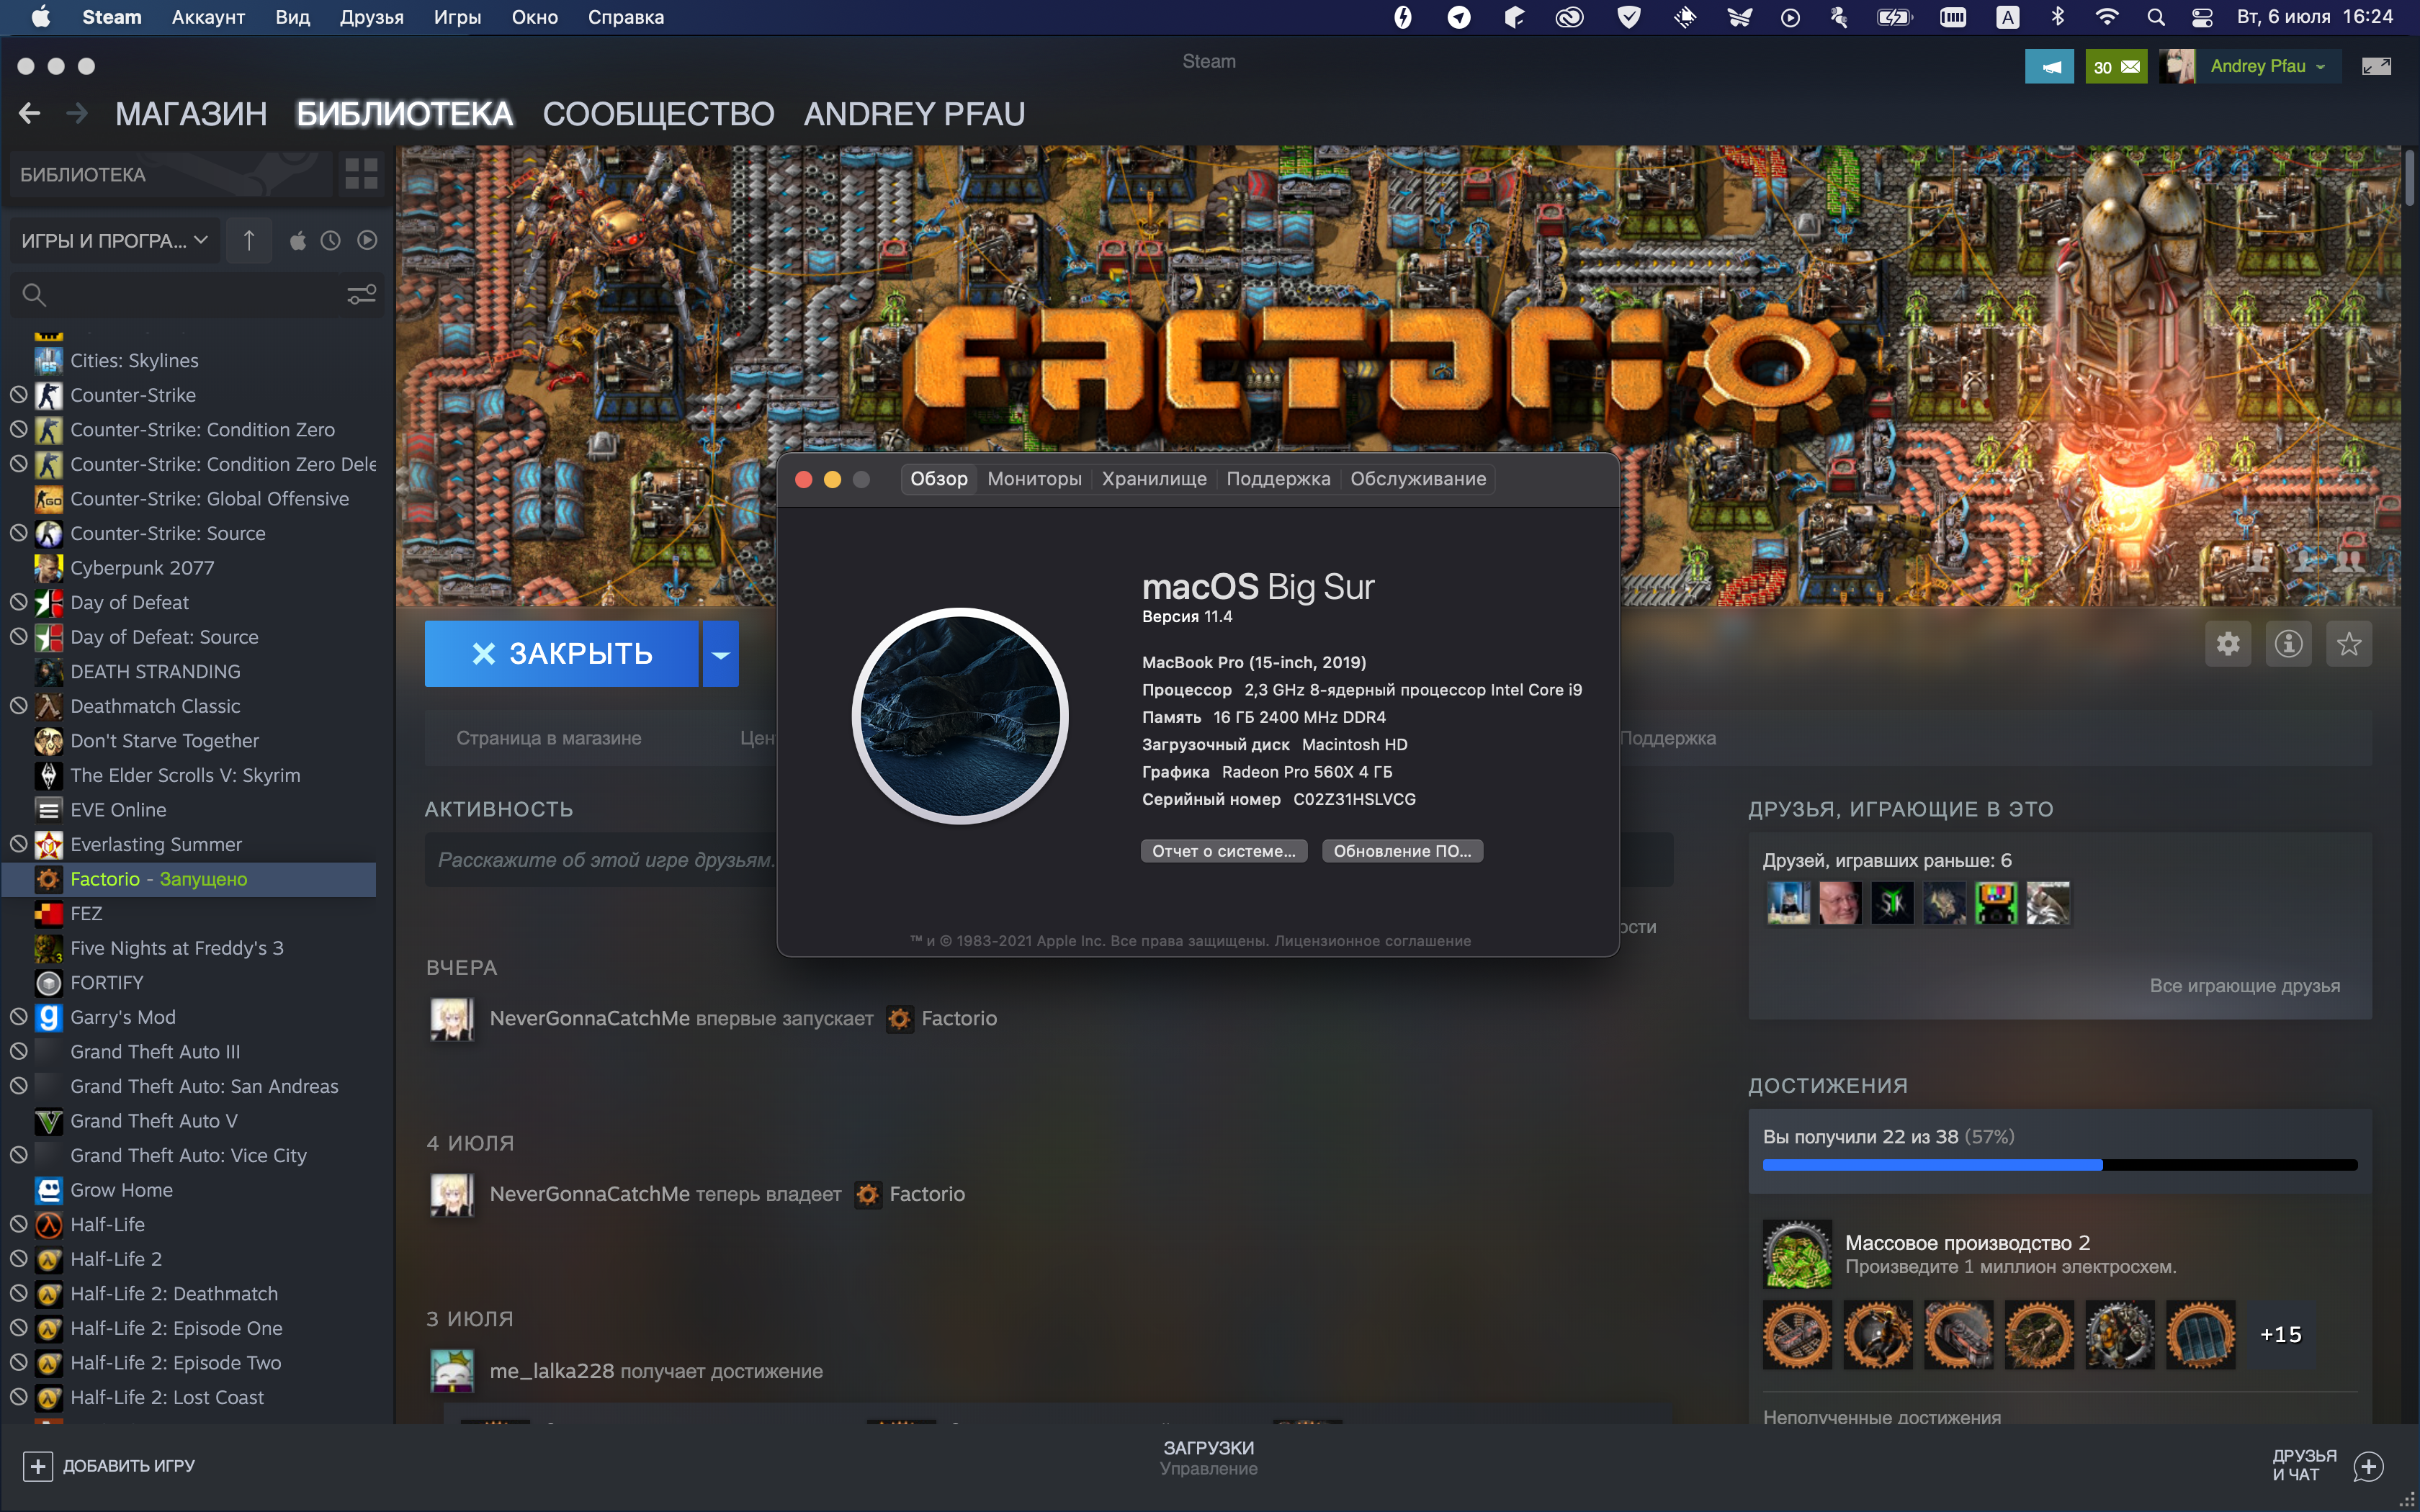2420x1512 pixels.
Task: Switch library to grid collections view
Action: (361, 174)
